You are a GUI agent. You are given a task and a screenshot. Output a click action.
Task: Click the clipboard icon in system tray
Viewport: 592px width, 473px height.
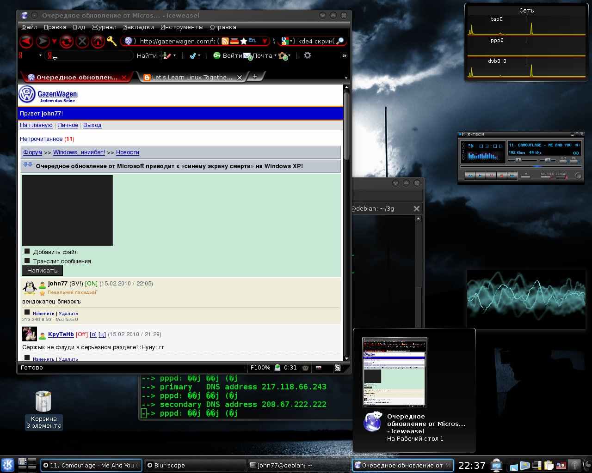549,465
